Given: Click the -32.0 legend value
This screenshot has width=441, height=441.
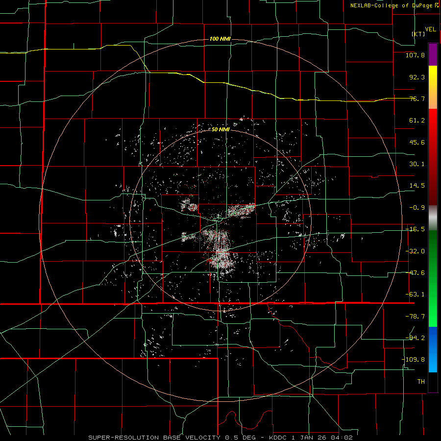Looking at the screenshot, I should click(415, 251).
